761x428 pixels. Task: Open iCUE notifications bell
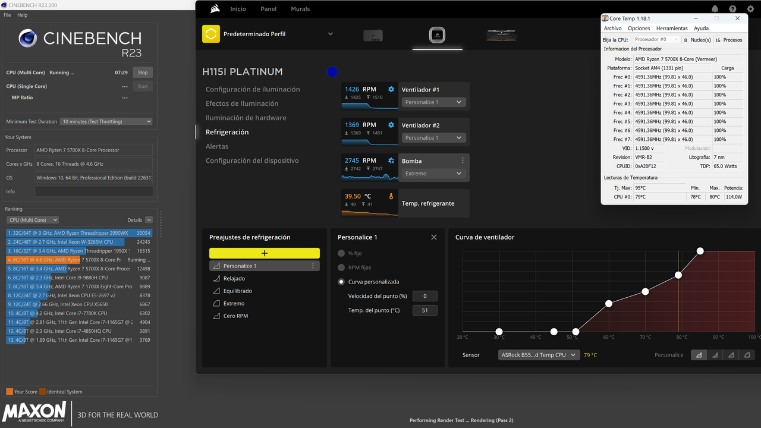coord(715,9)
